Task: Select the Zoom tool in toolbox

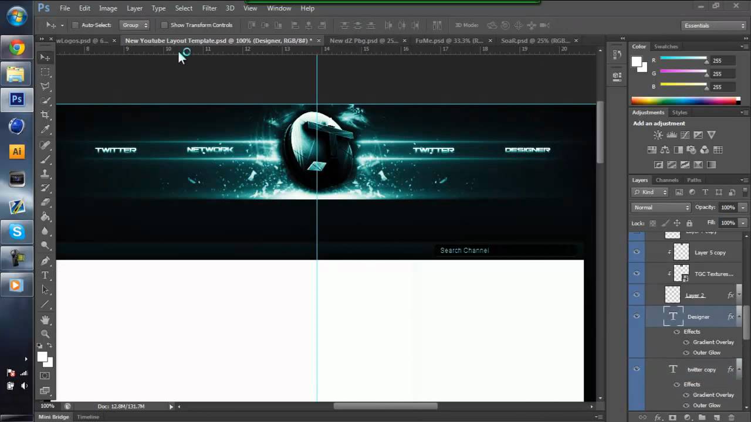Action: point(45,333)
